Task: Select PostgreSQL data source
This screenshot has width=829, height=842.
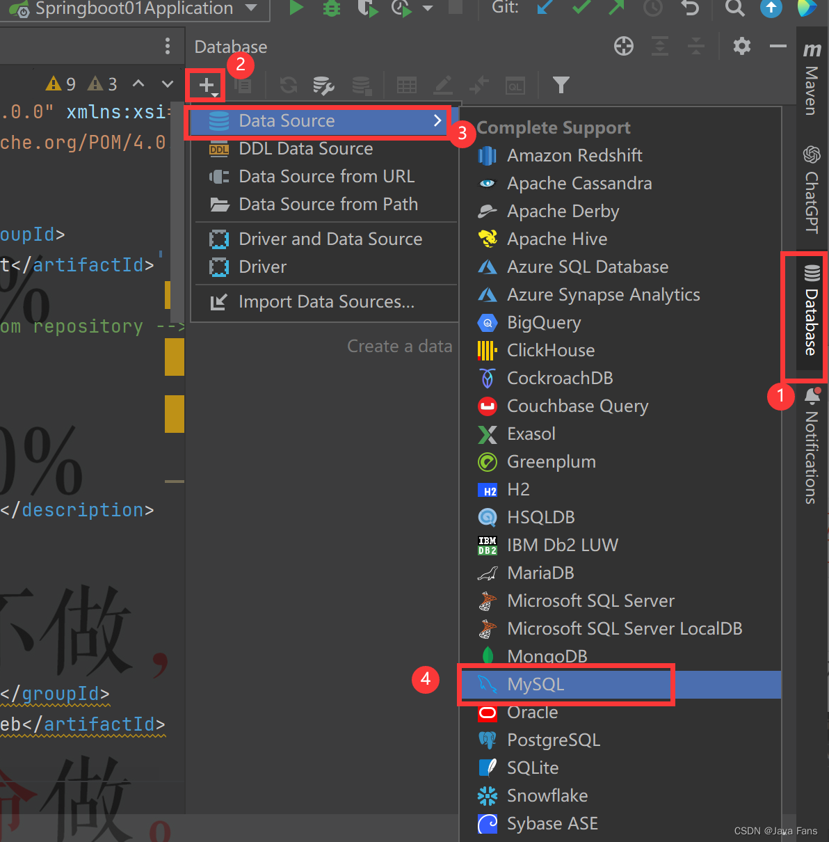Action: (x=620, y=740)
